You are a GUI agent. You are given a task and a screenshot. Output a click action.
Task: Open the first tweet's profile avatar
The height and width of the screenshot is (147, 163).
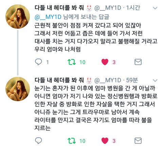18,17
